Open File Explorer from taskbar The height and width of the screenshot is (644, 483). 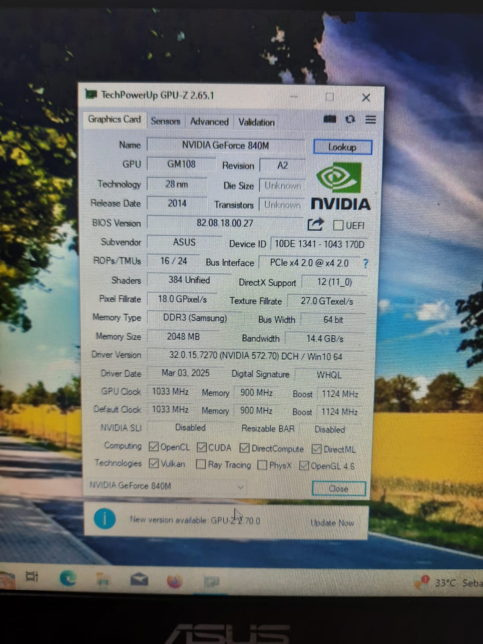click(x=103, y=579)
